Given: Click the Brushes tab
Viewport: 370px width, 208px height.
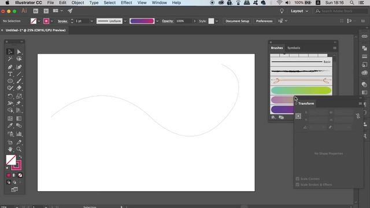Looking at the screenshot, I should [x=277, y=48].
